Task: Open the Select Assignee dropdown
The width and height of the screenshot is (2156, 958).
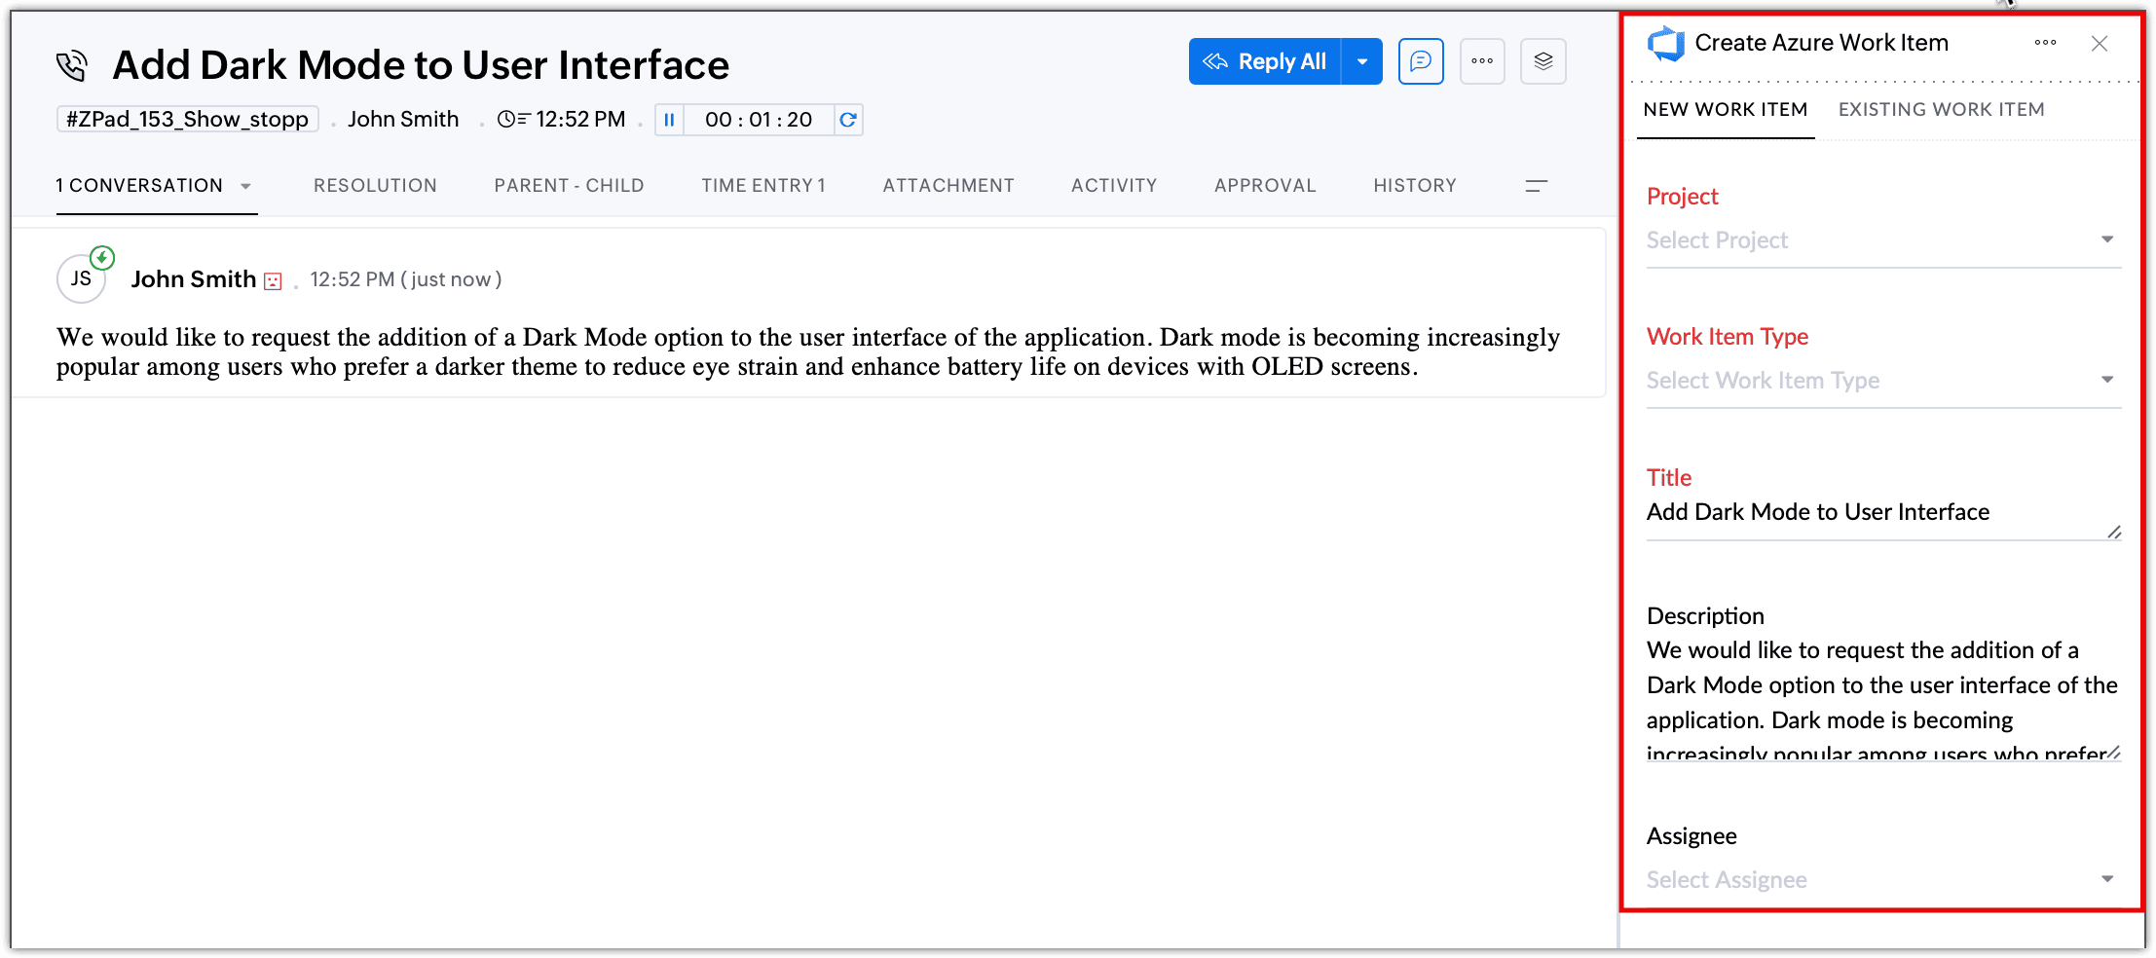Action: (x=1883, y=880)
